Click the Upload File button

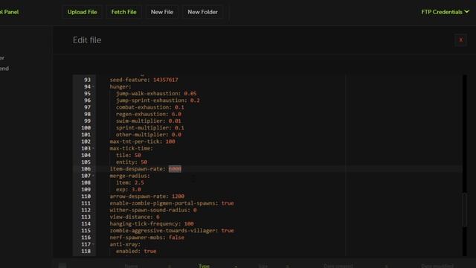(83, 12)
